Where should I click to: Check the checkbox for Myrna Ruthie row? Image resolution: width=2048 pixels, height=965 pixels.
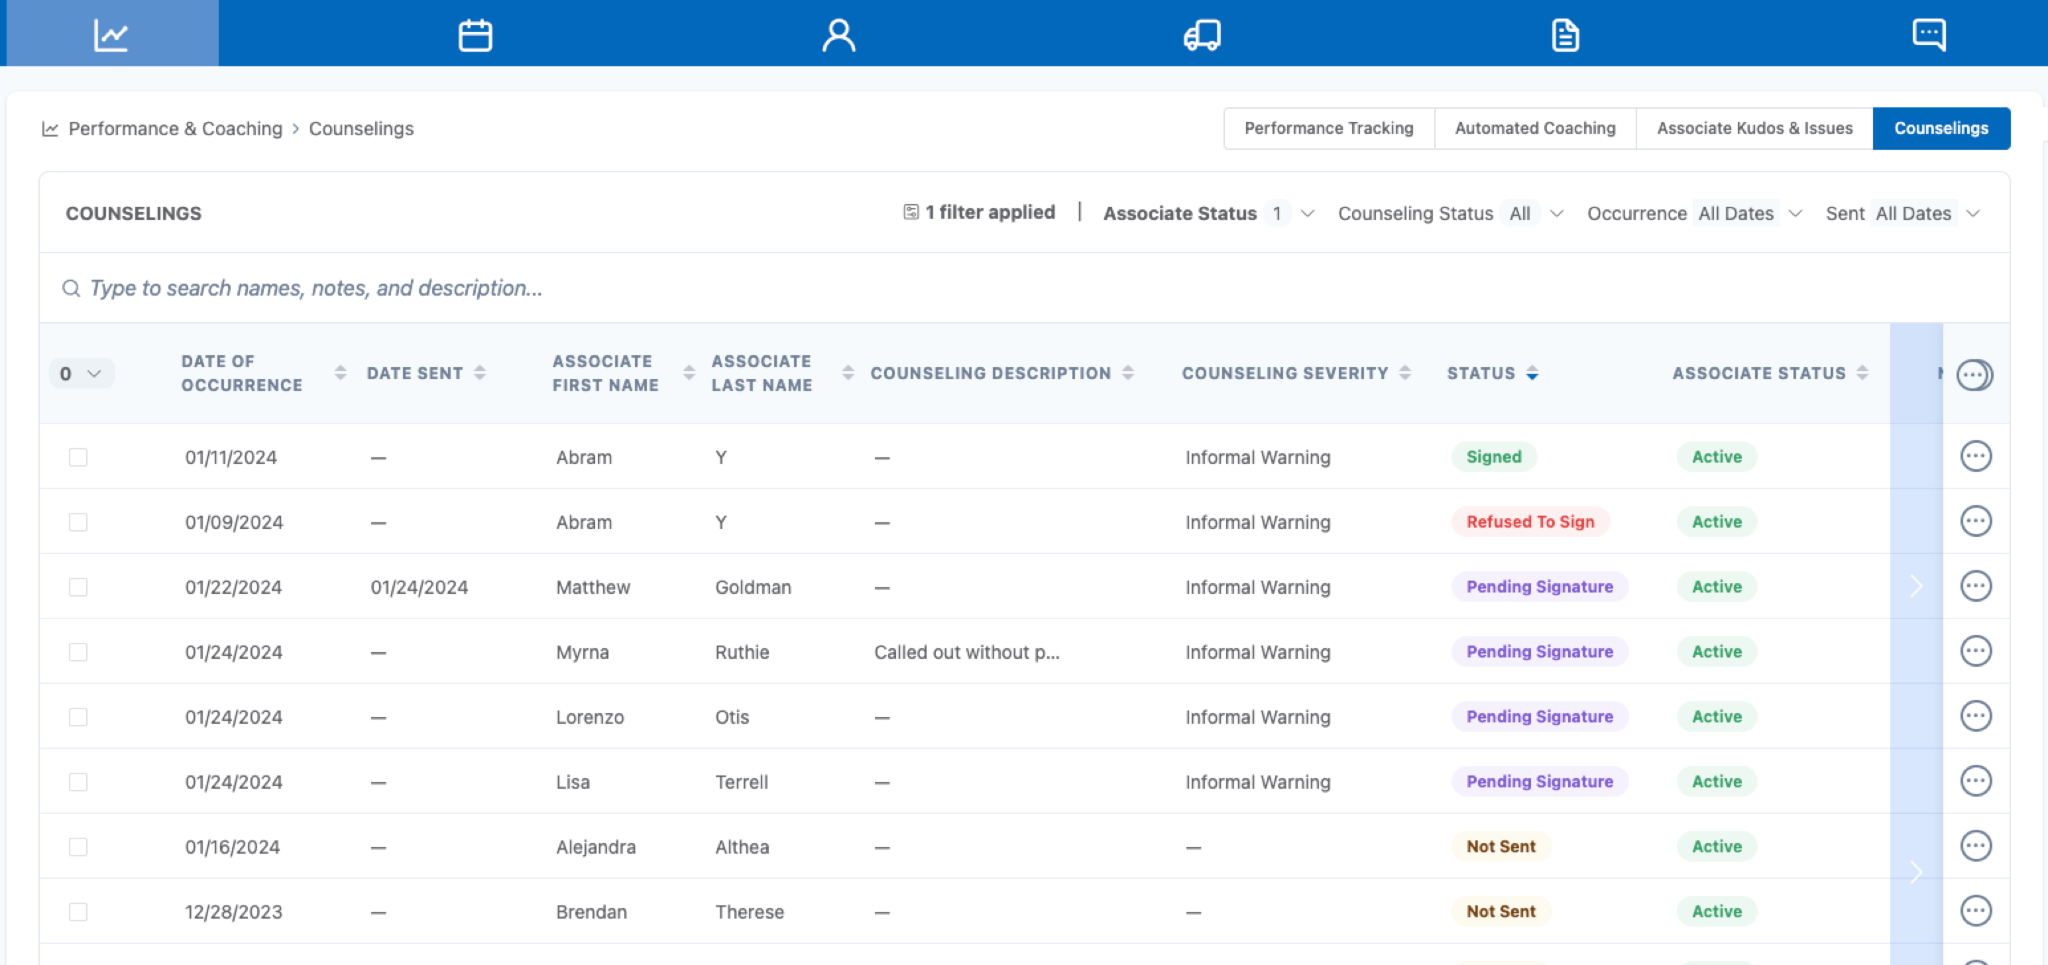click(x=78, y=652)
